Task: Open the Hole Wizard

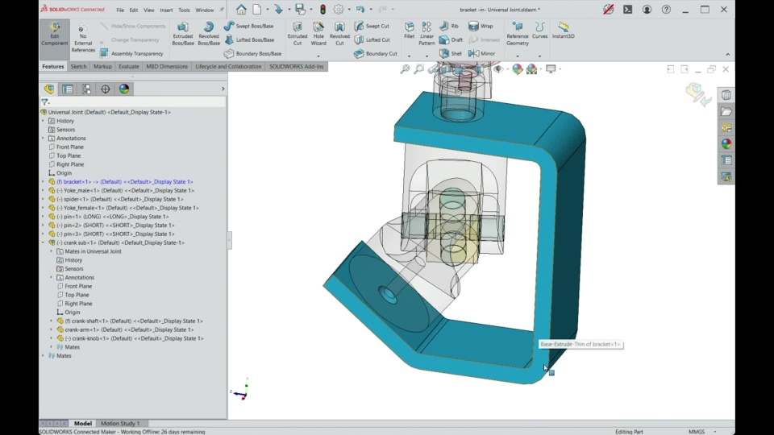Action: tap(318, 34)
